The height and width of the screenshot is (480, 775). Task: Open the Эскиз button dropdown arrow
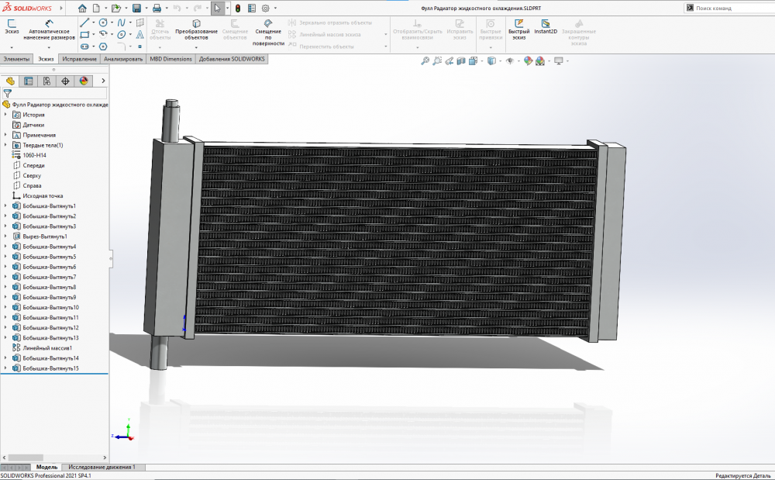[12, 47]
